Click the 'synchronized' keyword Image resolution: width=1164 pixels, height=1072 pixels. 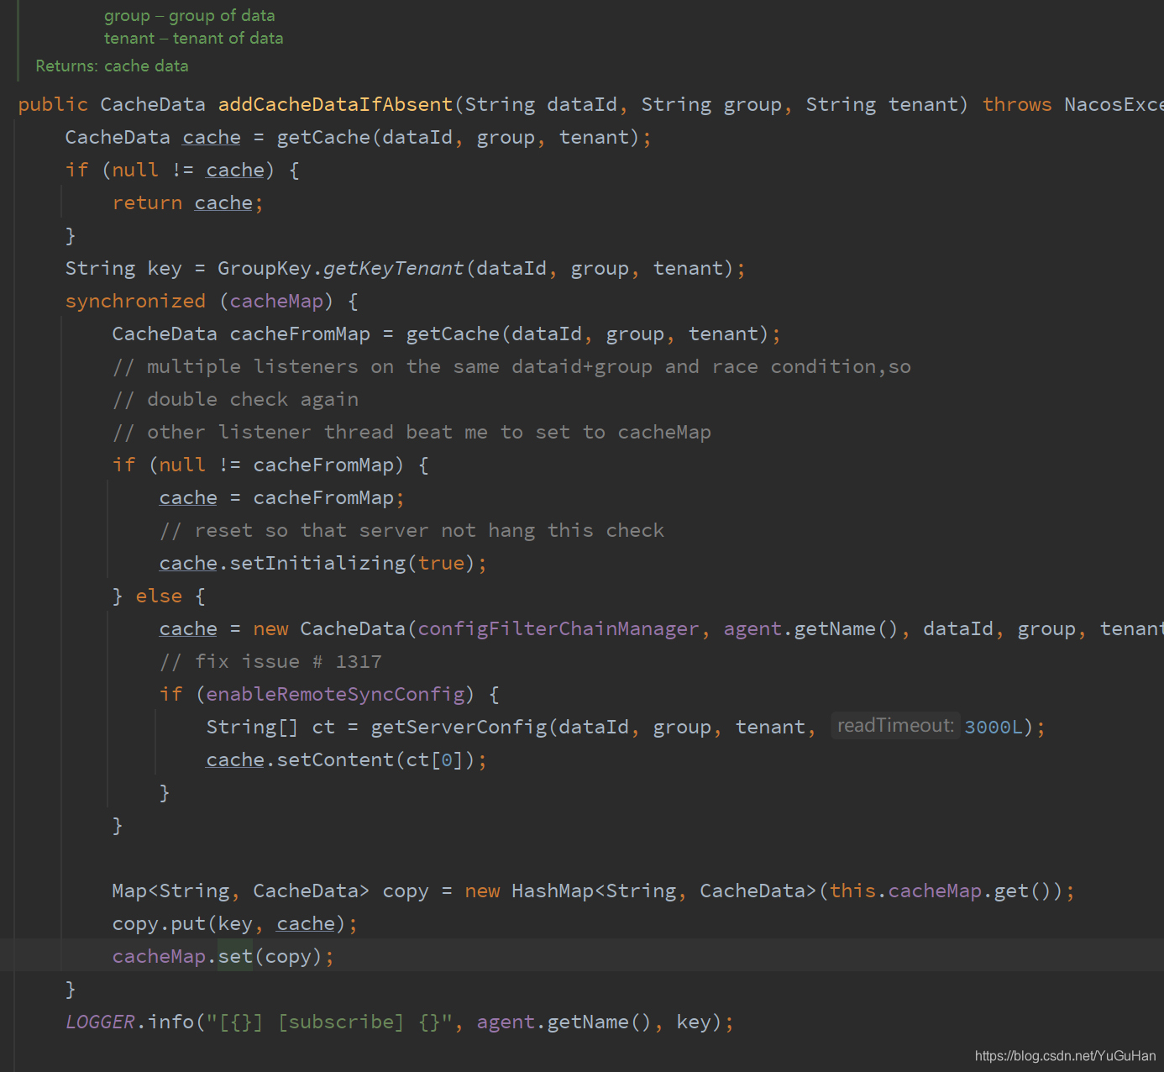coord(135,301)
